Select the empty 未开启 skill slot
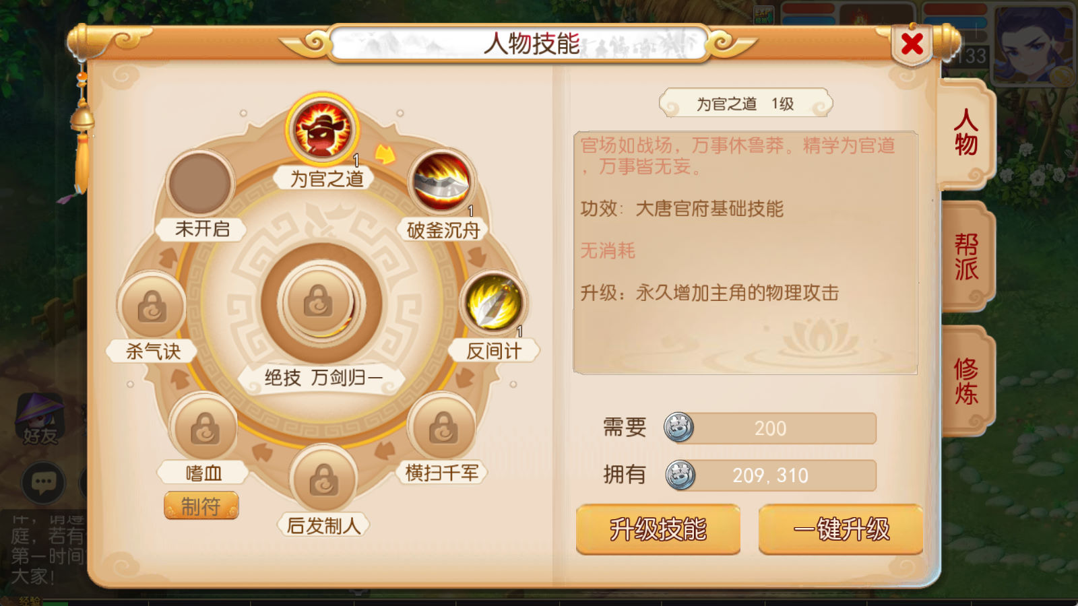Viewport: 1078px width, 606px height. pyautogui.click(x=200, y=183)
